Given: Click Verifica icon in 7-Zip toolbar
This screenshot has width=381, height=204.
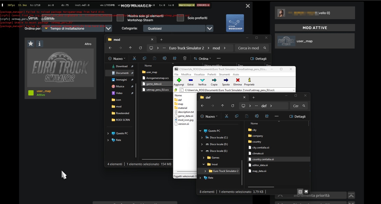Looking at the screenshot, I should [x=202, y=82].
